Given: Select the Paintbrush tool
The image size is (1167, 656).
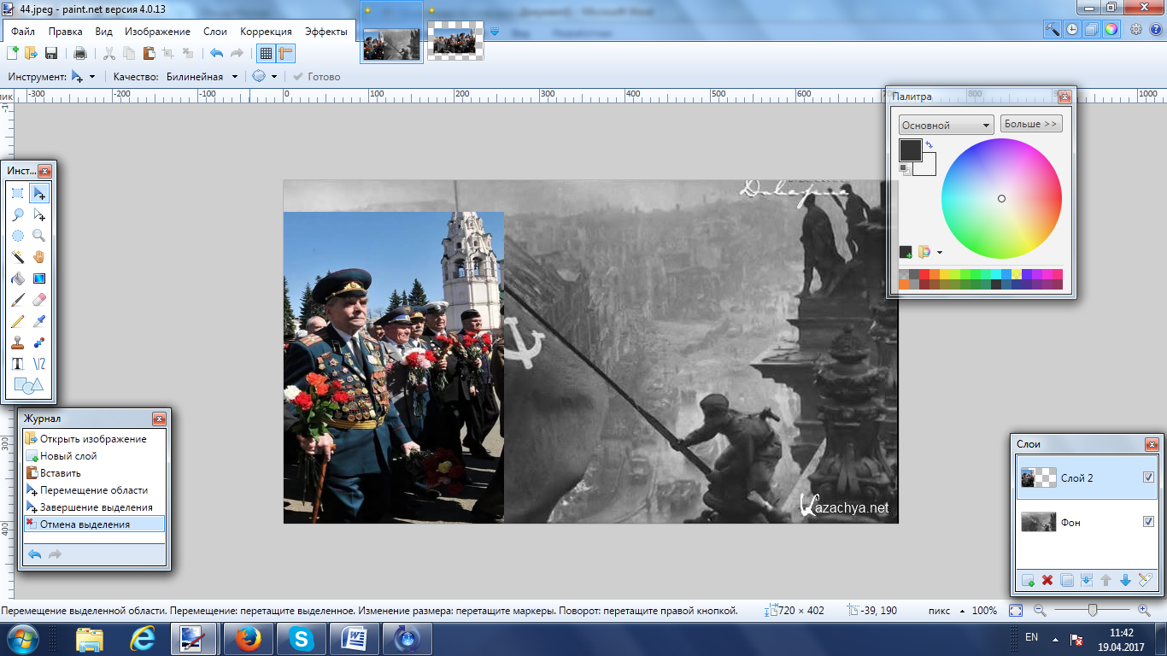Looking at the screenshot, I should pyautogui.click(x=17, y=300).
